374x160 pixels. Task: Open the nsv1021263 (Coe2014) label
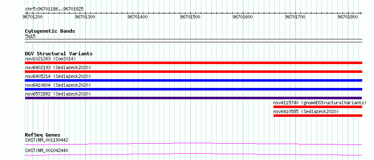tap(50, 59)
